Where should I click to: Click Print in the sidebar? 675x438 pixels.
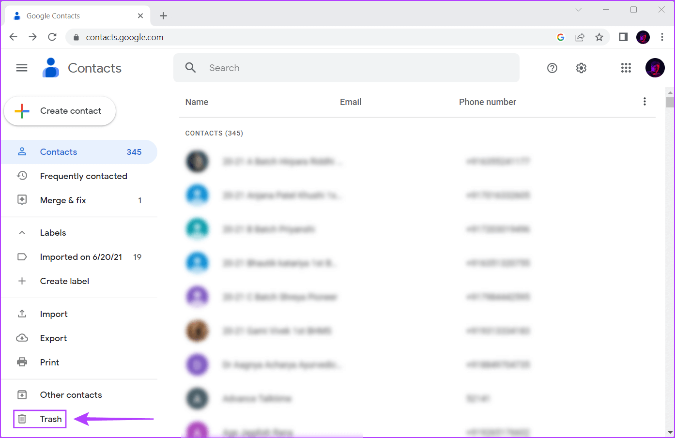tap(79, 362)
